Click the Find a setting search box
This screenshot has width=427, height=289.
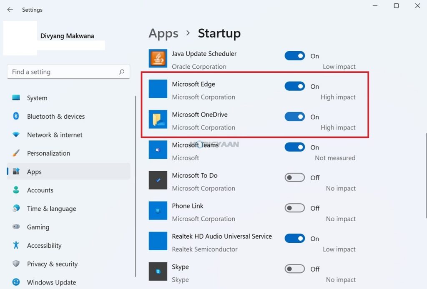(68, 72)
